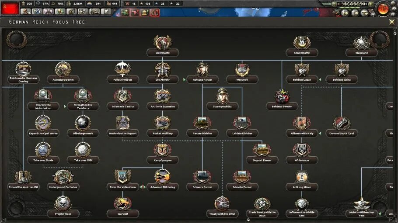Screen dimensions: 398x223
Task: Select Influence the Middle East focus
Action: [x=302, y=208]
